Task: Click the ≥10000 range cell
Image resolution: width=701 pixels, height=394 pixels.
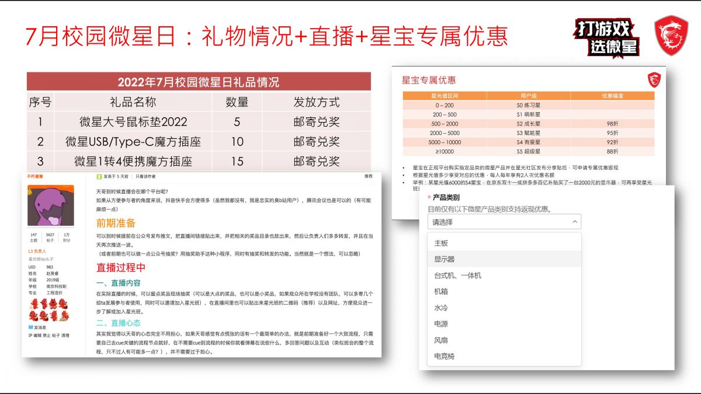Action: coord(444,151)
